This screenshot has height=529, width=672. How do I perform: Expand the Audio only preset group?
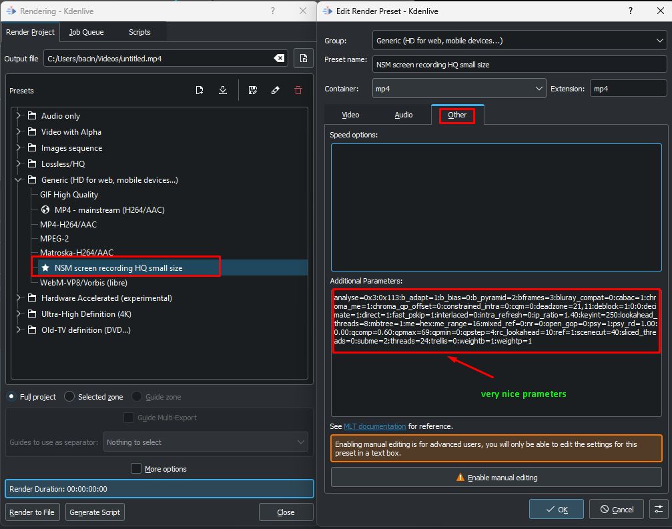[x=19, y=115]
